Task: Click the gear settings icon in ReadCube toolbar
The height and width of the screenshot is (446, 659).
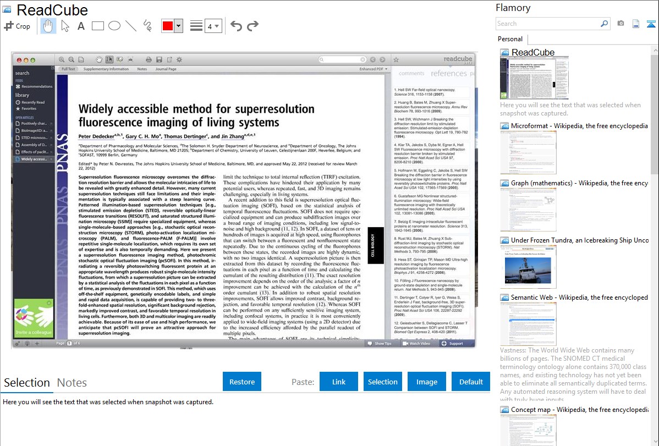Action: coord(179,60)
